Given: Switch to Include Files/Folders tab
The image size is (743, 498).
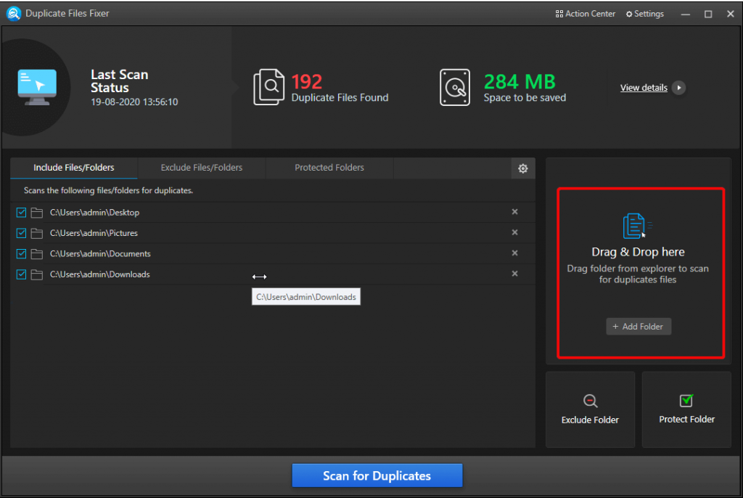Looking at the screenshot, I should [x=74, y=168].
